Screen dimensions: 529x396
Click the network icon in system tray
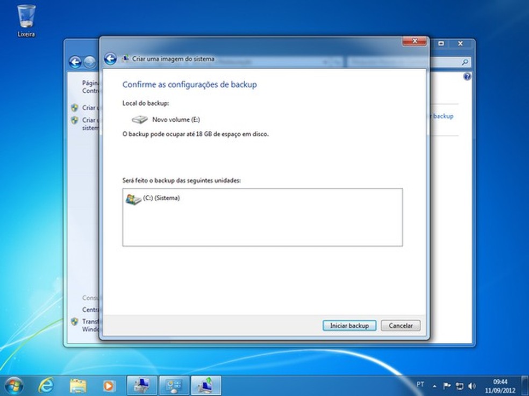pyautogui.click(x=460, y=385)
